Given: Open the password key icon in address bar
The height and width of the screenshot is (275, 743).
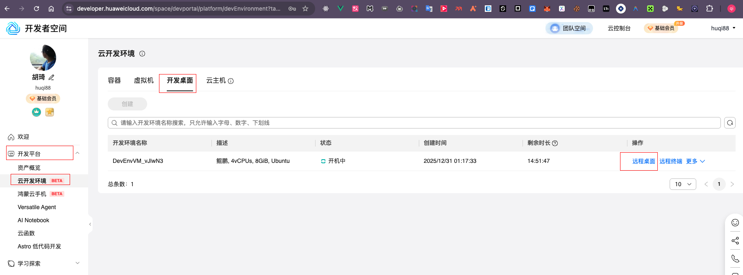Looking at the screenshot, I should [292, 9].
